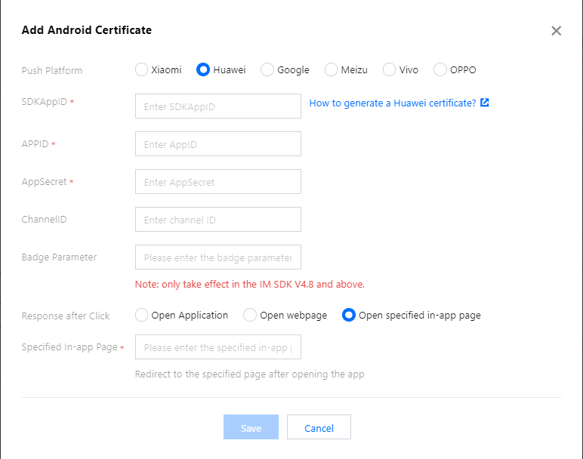Screen dimensions: 583x459
Task: Open external link icon beside Huawei certificate help
Action: pos(485,103)
